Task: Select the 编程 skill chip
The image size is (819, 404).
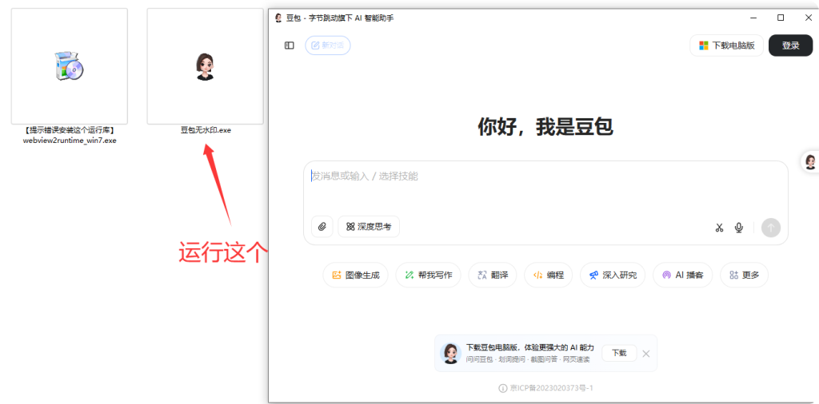Action: pyautogui.click(x=548, y=275)
